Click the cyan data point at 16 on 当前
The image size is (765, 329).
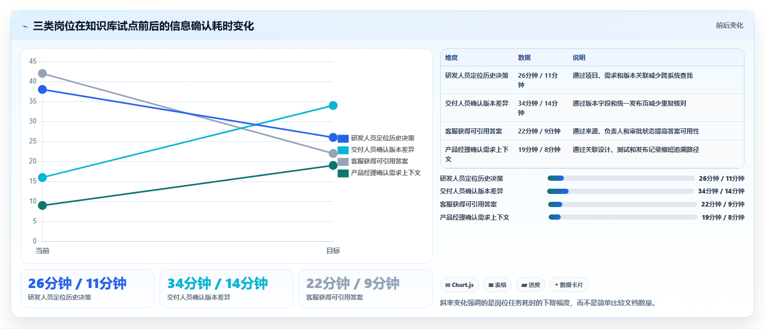42,177
